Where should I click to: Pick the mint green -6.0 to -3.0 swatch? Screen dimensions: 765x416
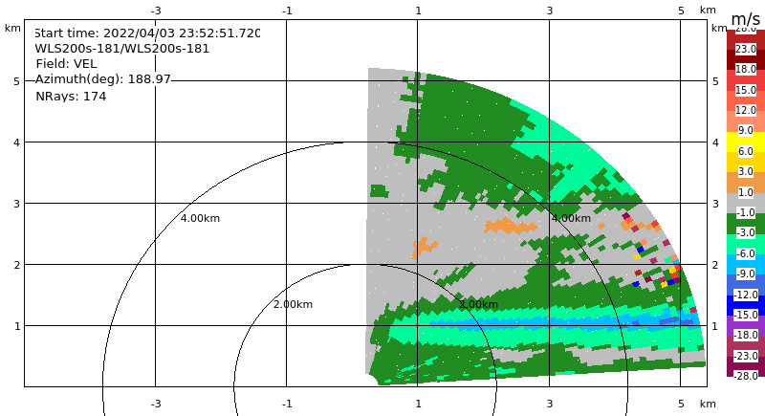pyautogui.click(x=746, y=244)
